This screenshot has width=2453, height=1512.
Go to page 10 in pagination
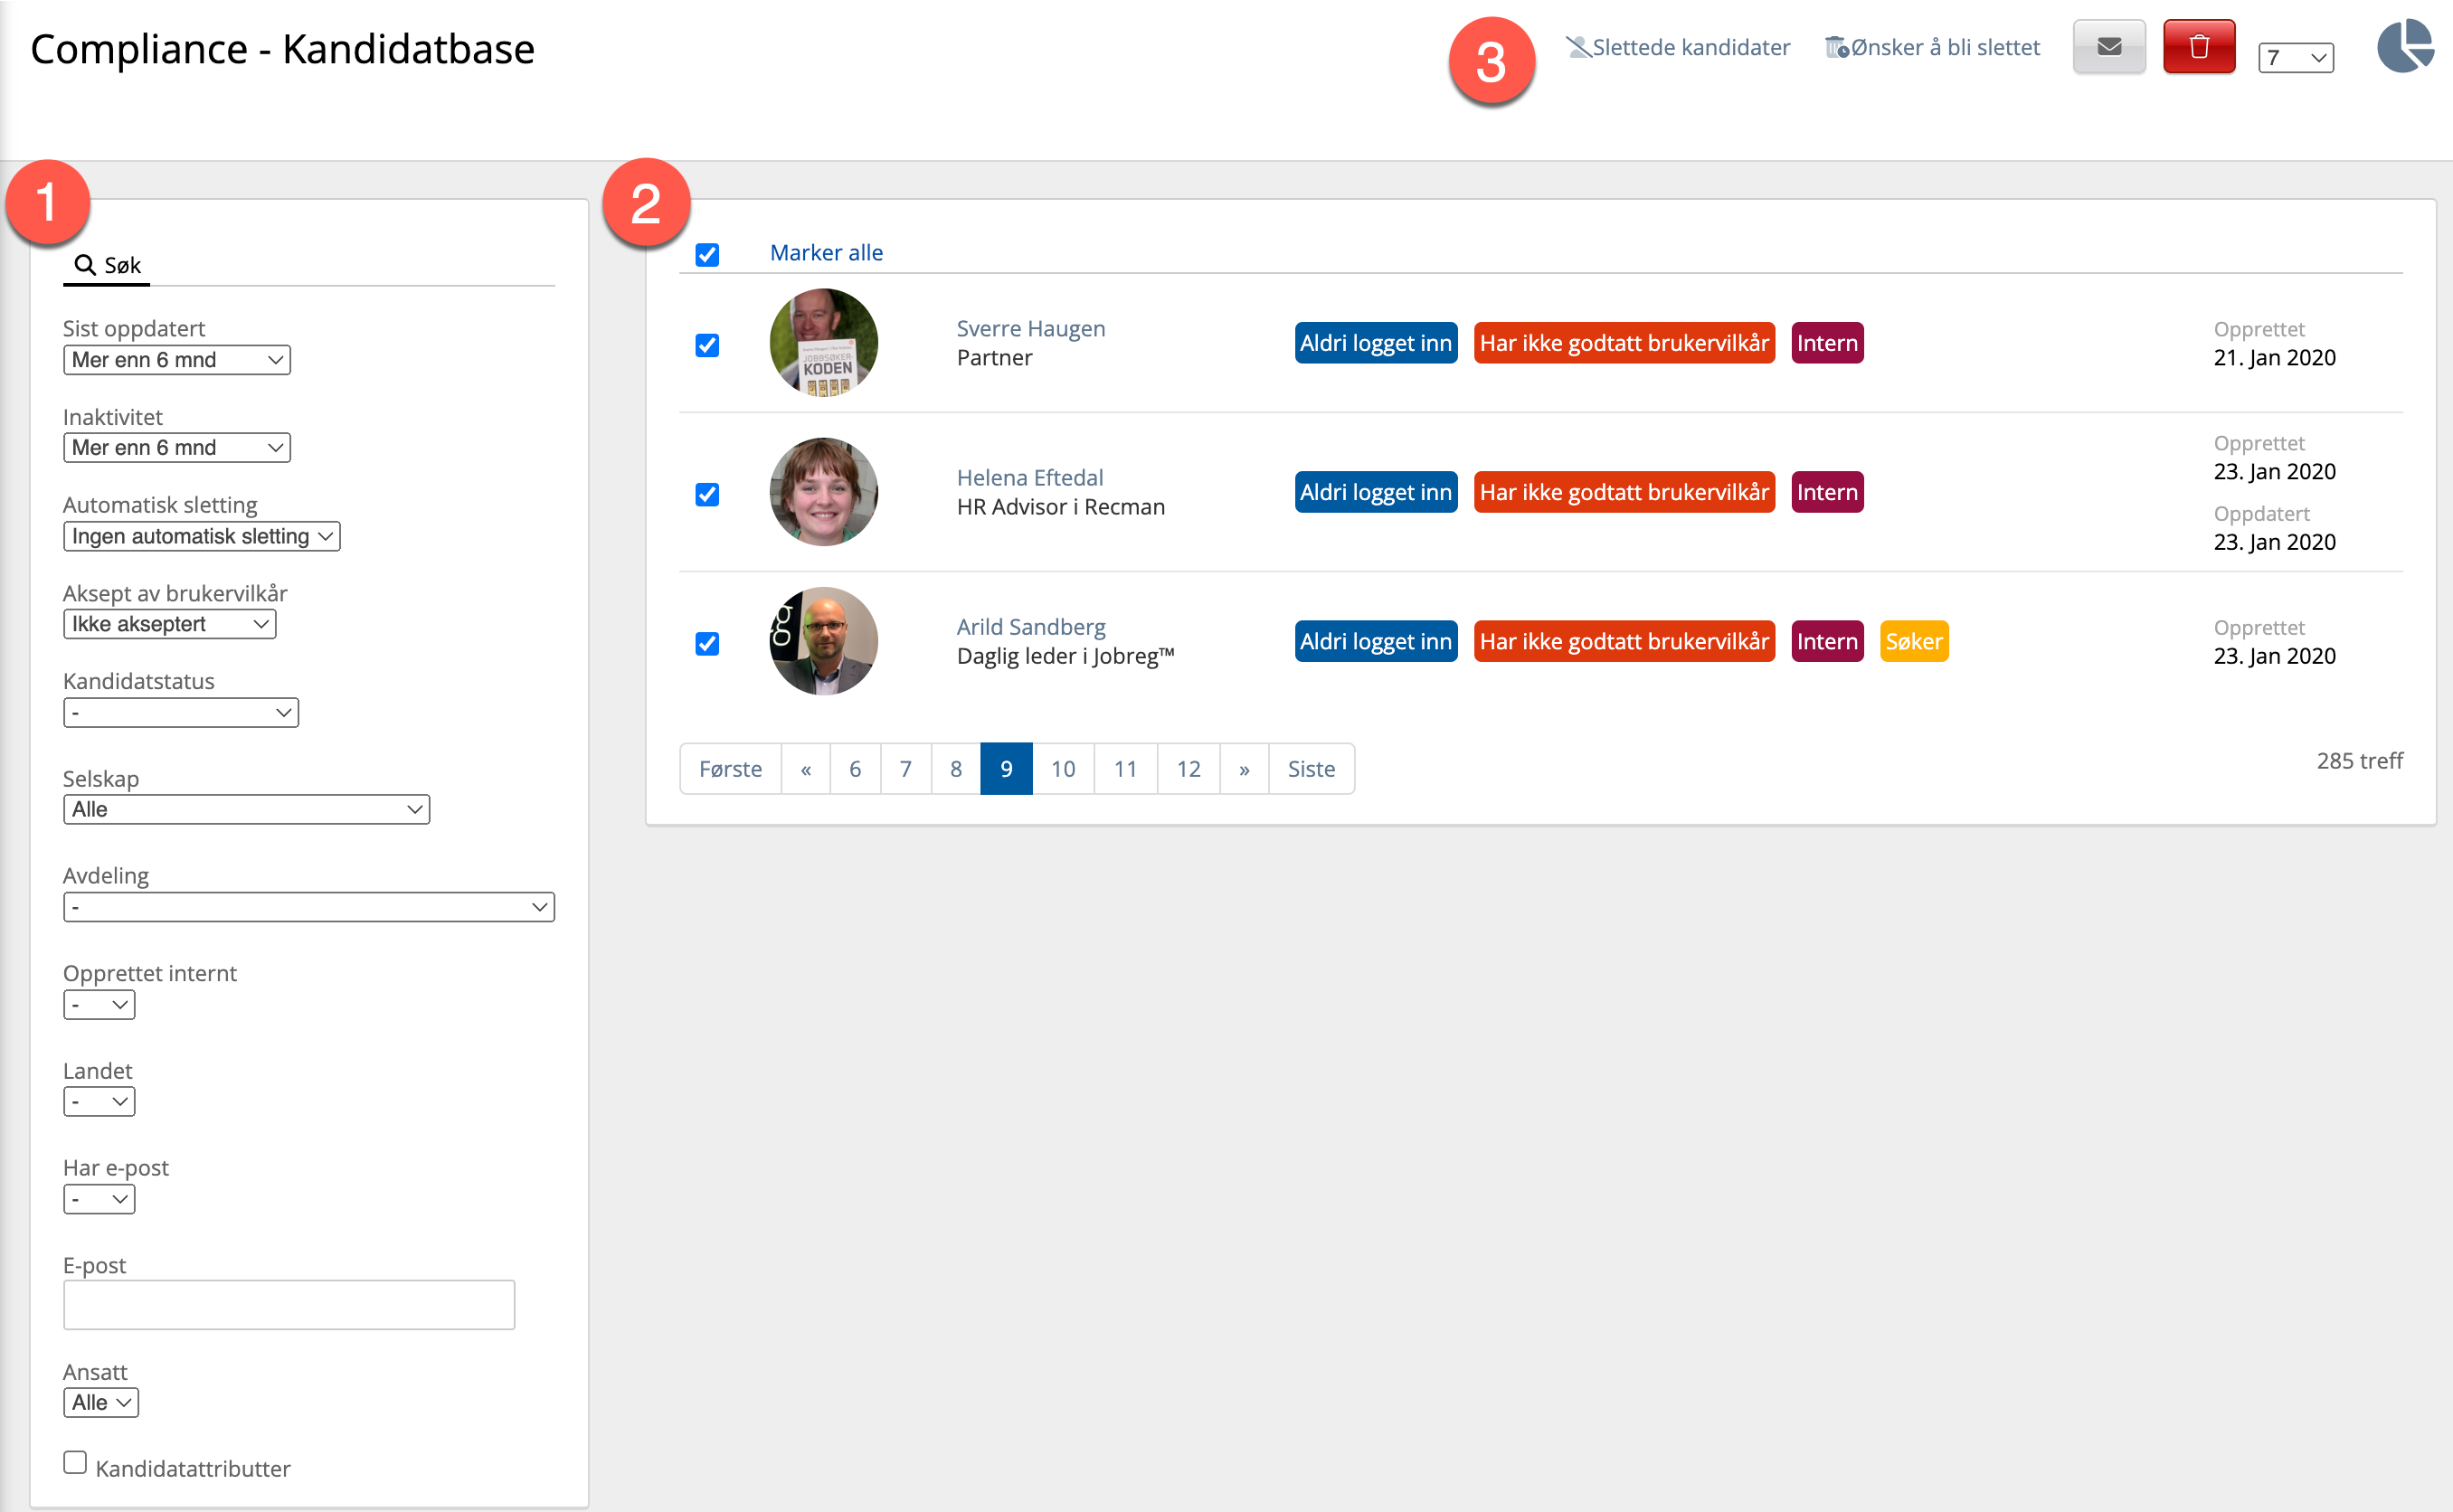point(1062,769)
